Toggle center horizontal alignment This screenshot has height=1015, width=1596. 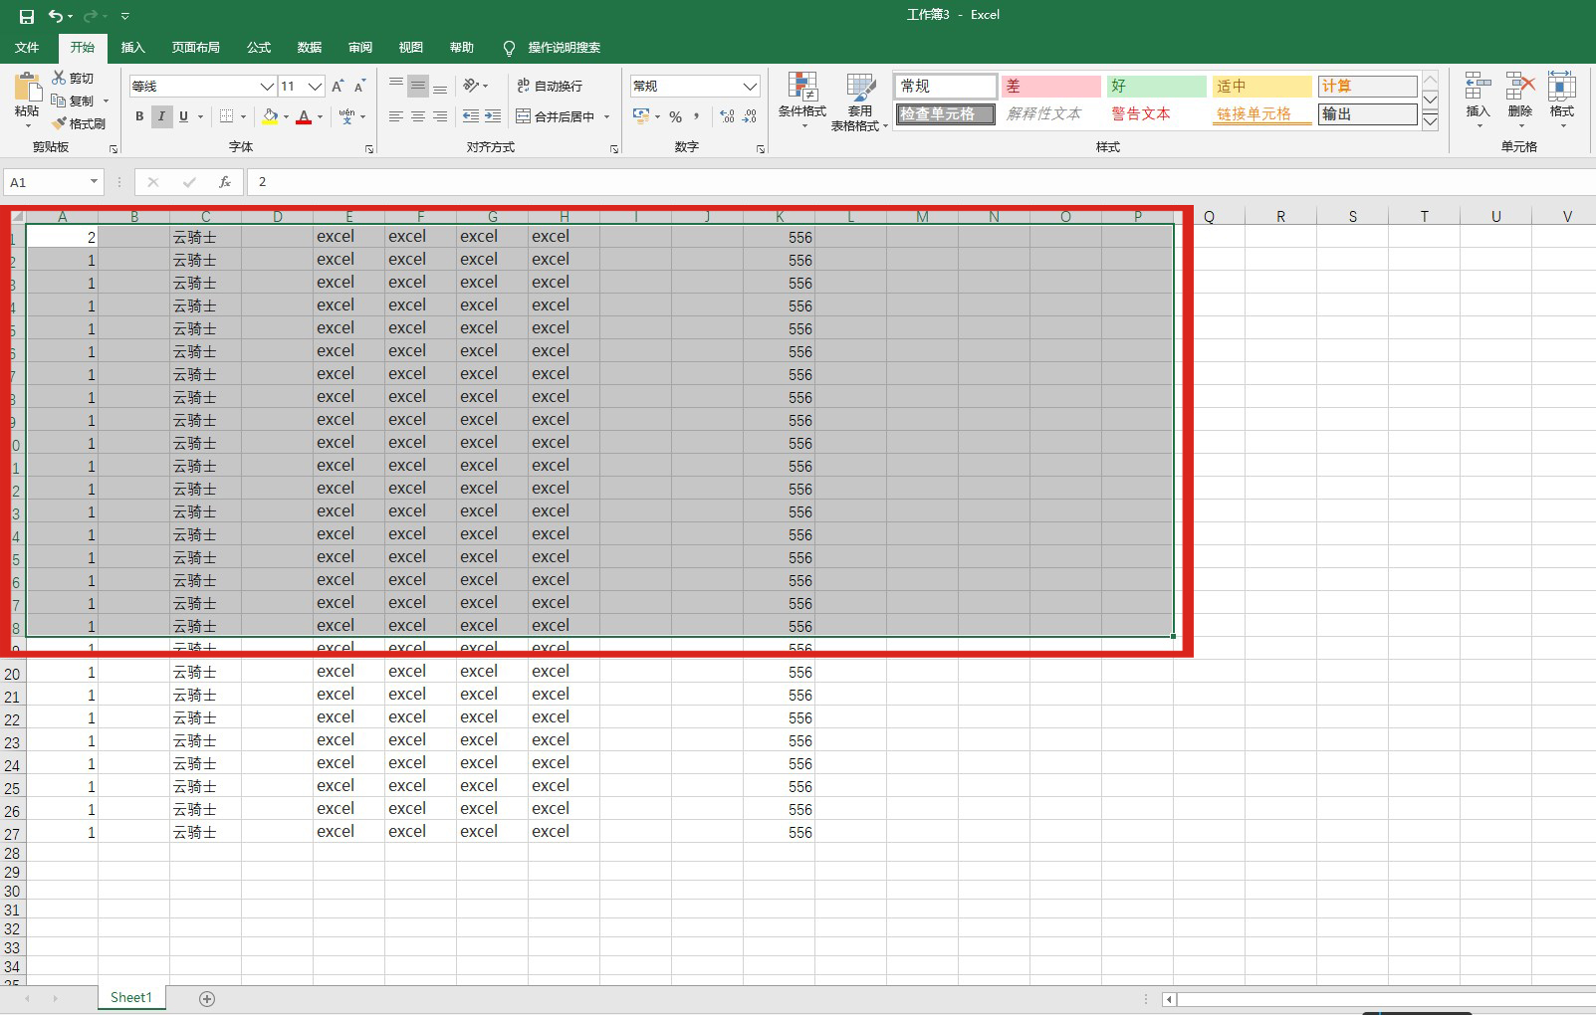(x=418, y=116)
